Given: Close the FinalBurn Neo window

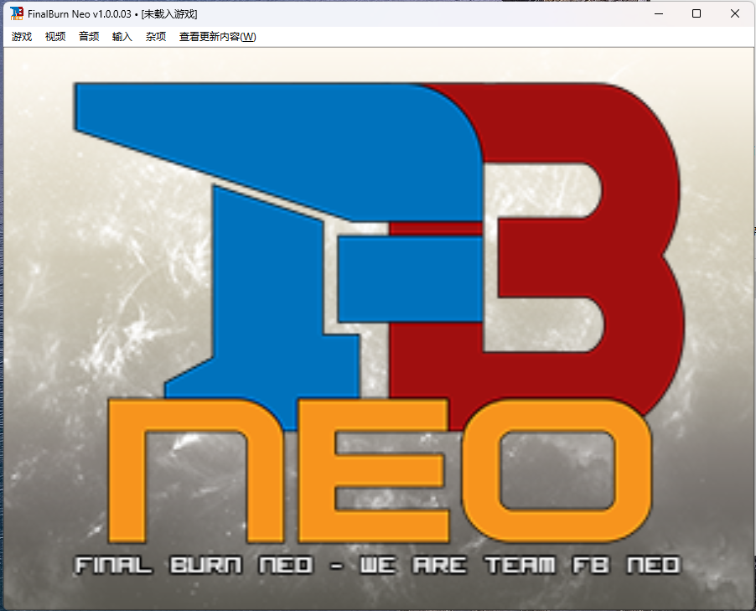Looking at the screenshot, I should [x=734, y=13].
